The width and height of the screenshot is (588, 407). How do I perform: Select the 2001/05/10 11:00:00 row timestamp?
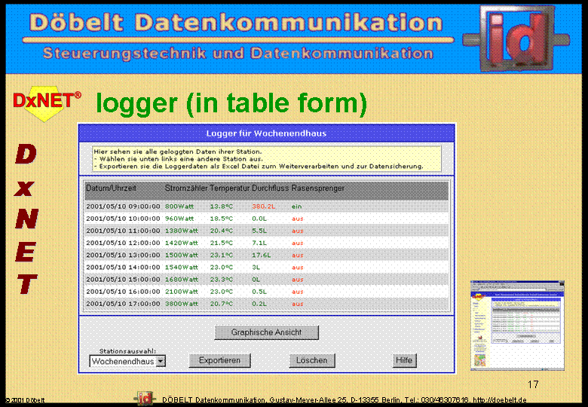[123, 231]
